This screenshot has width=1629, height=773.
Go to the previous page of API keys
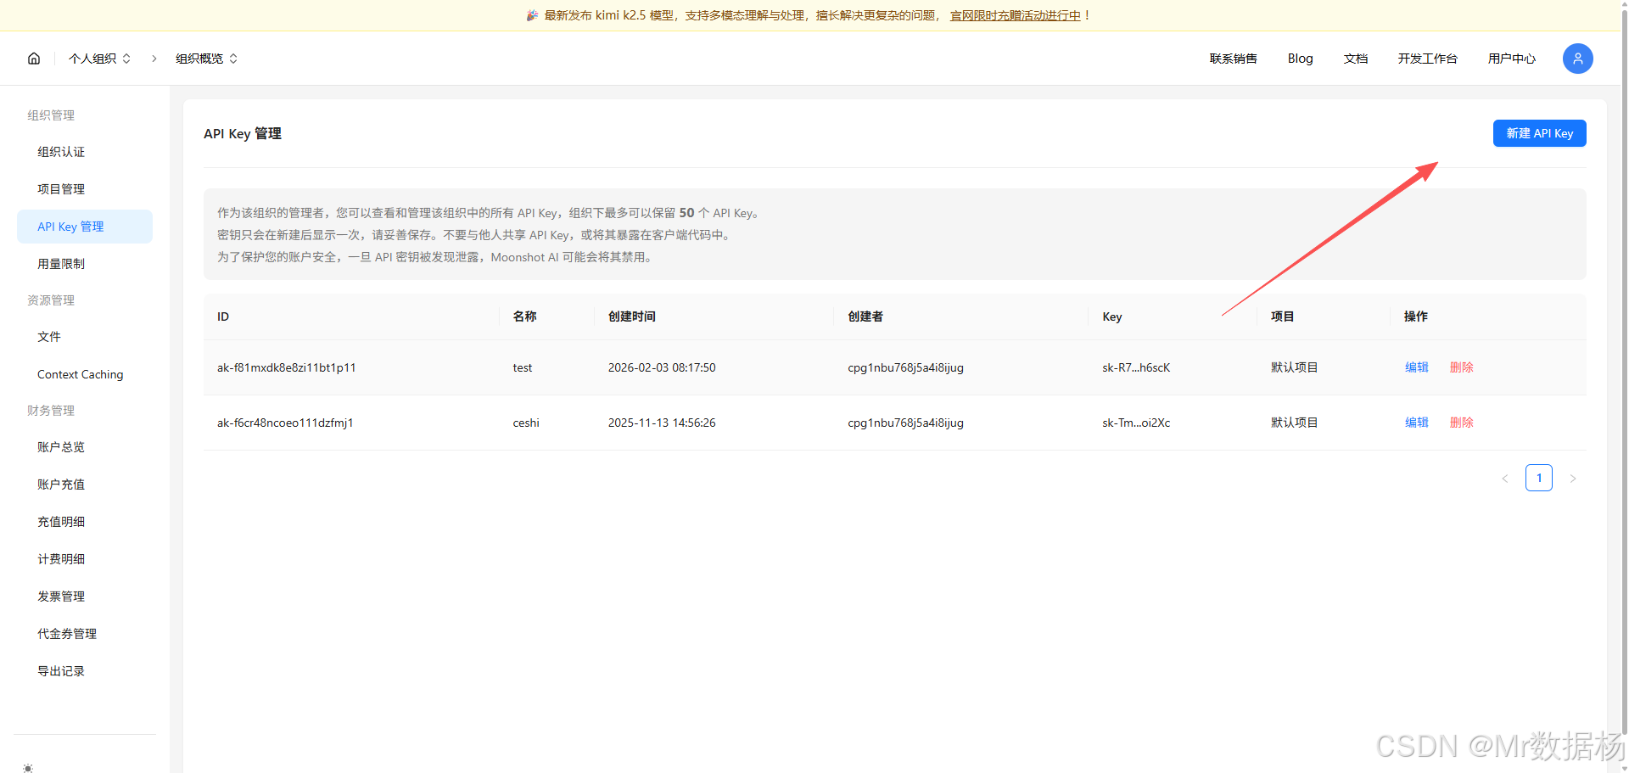[1505, 478]
